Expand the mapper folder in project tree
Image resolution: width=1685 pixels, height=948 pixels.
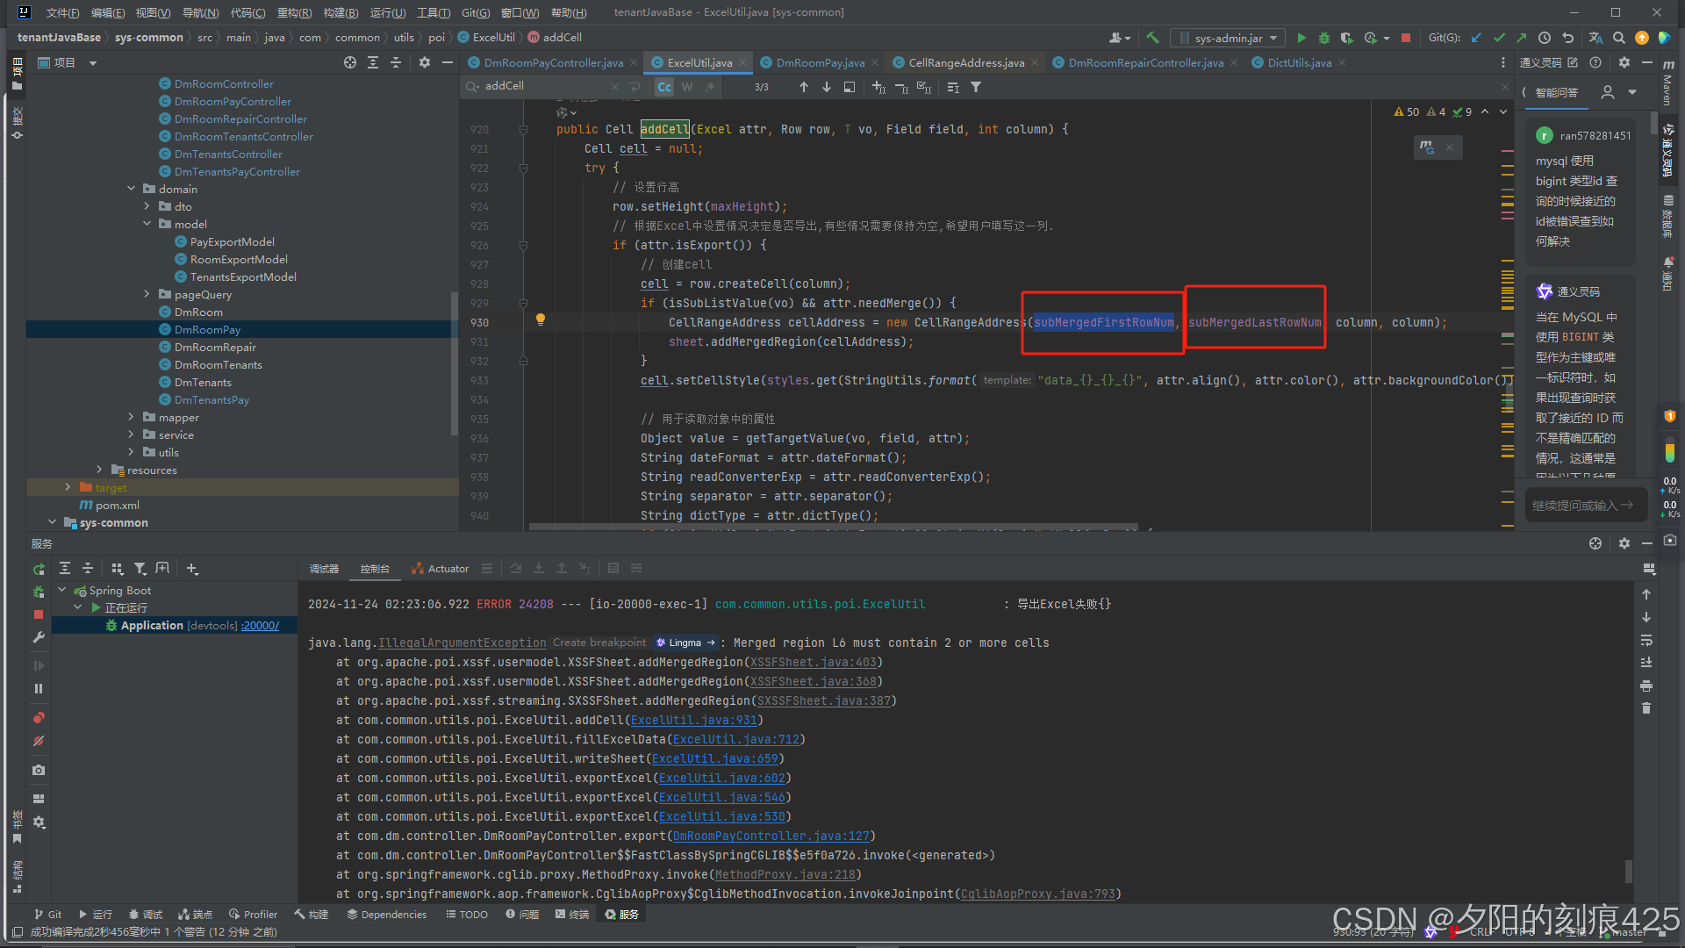point(131,417)
